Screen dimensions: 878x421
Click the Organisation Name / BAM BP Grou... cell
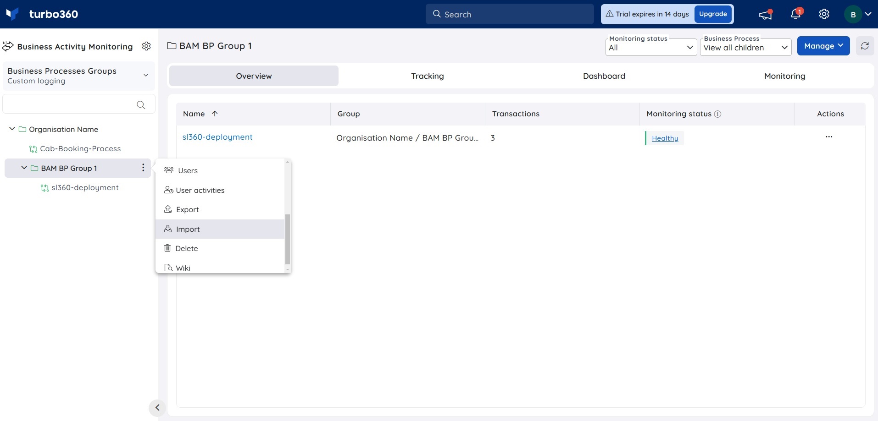[x=407, y=138]
